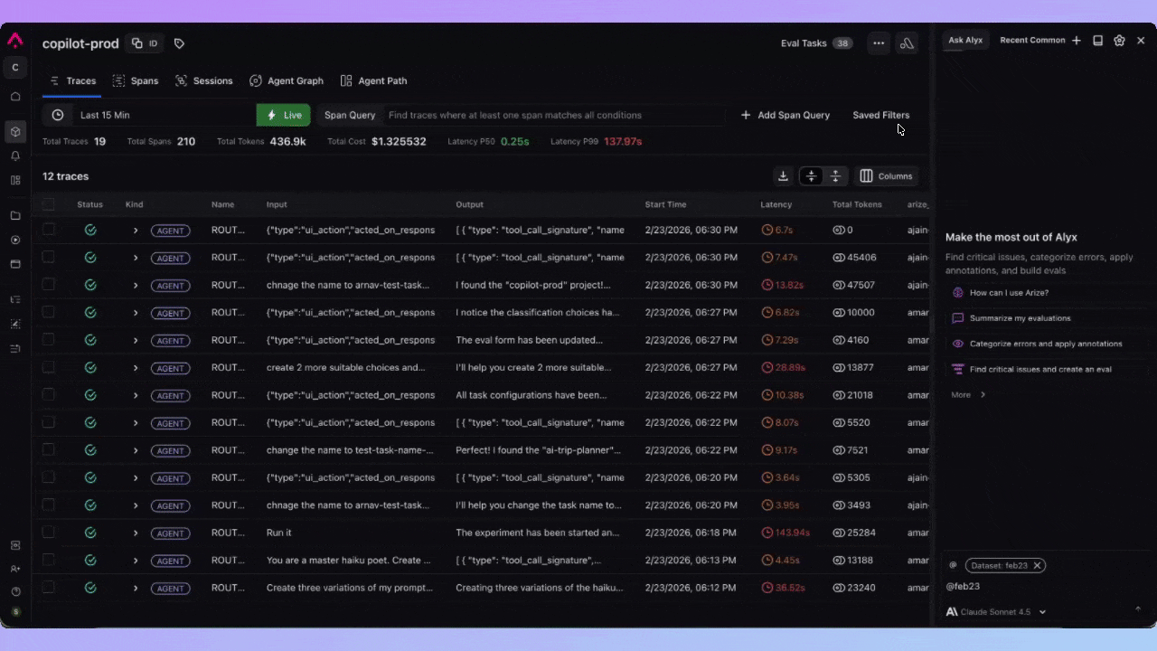Switch to the Agent Graph tab
The height and width of the screenshot is (651, 1157).
click(x=287, y=80)
